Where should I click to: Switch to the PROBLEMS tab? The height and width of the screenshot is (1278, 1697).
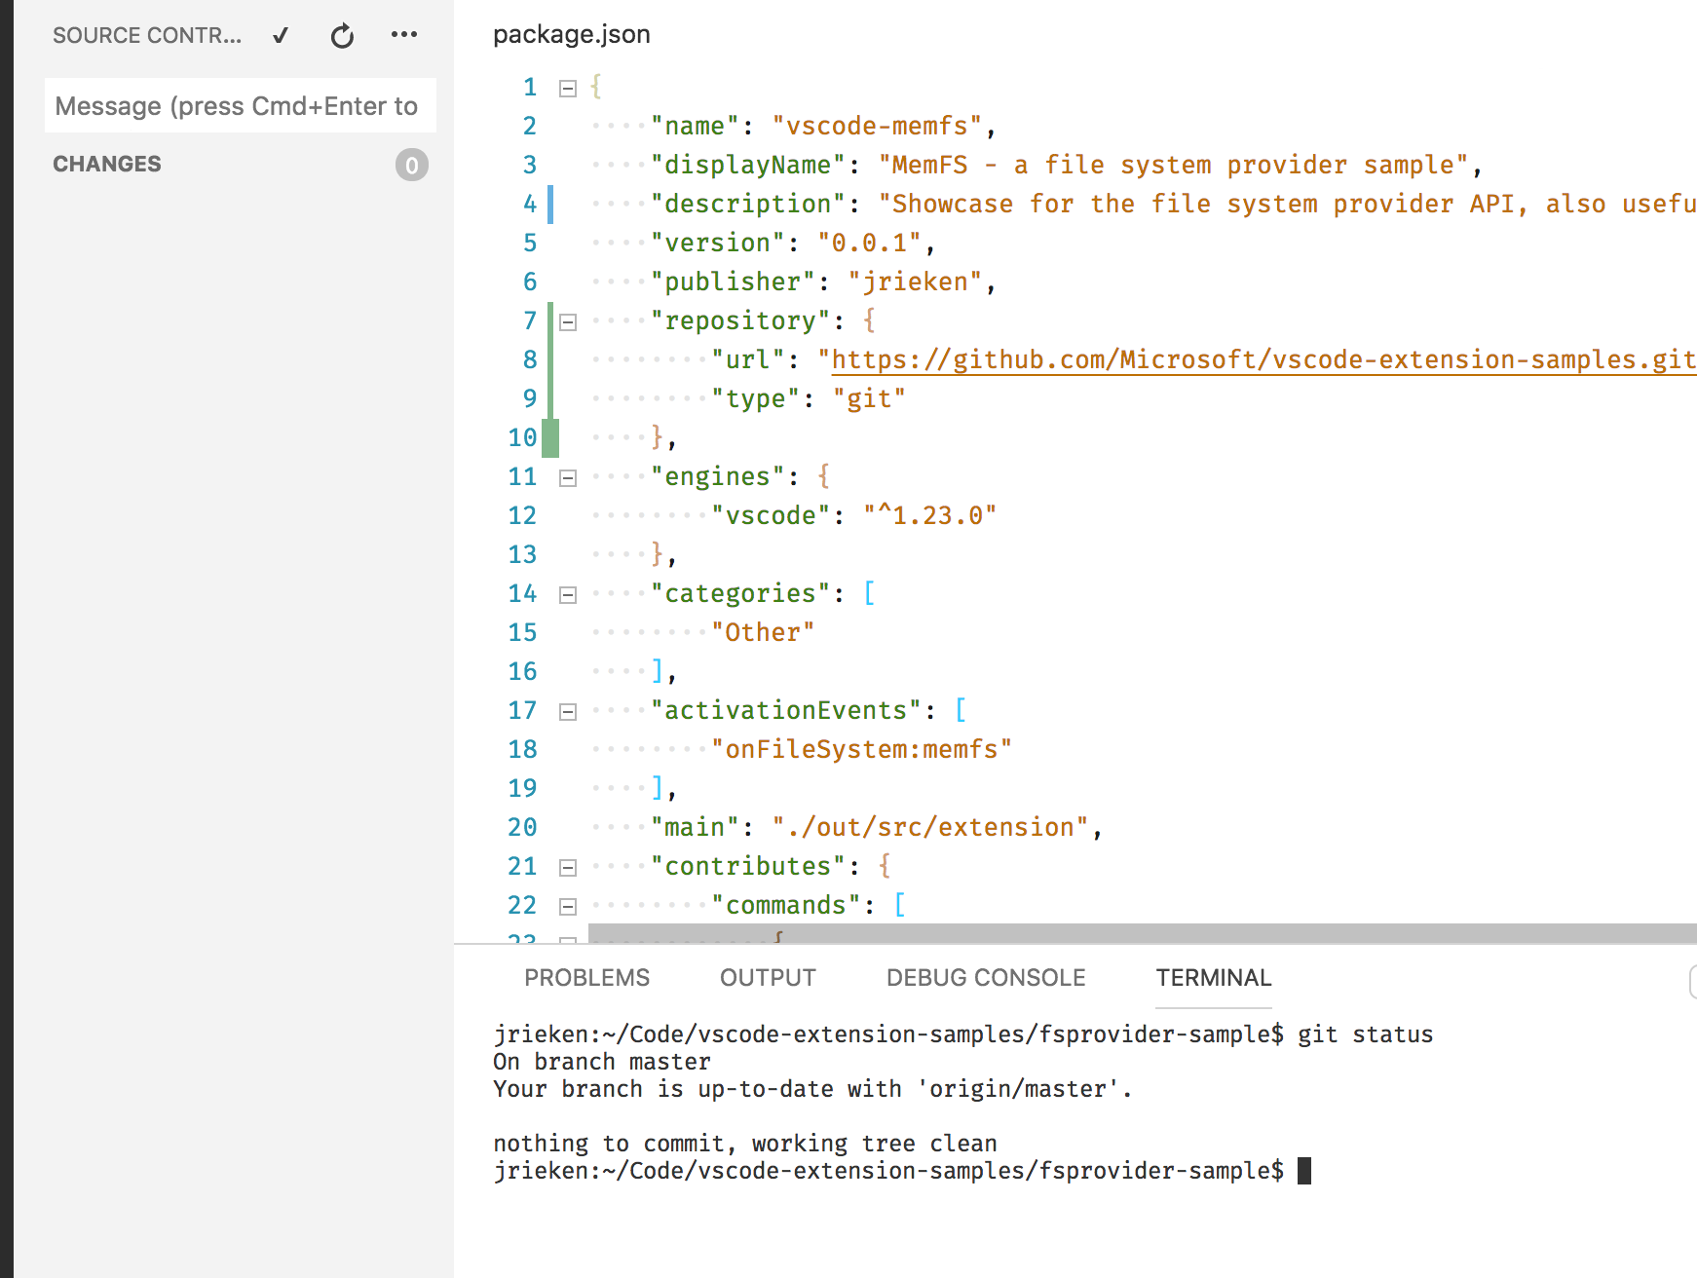(586, 977)
